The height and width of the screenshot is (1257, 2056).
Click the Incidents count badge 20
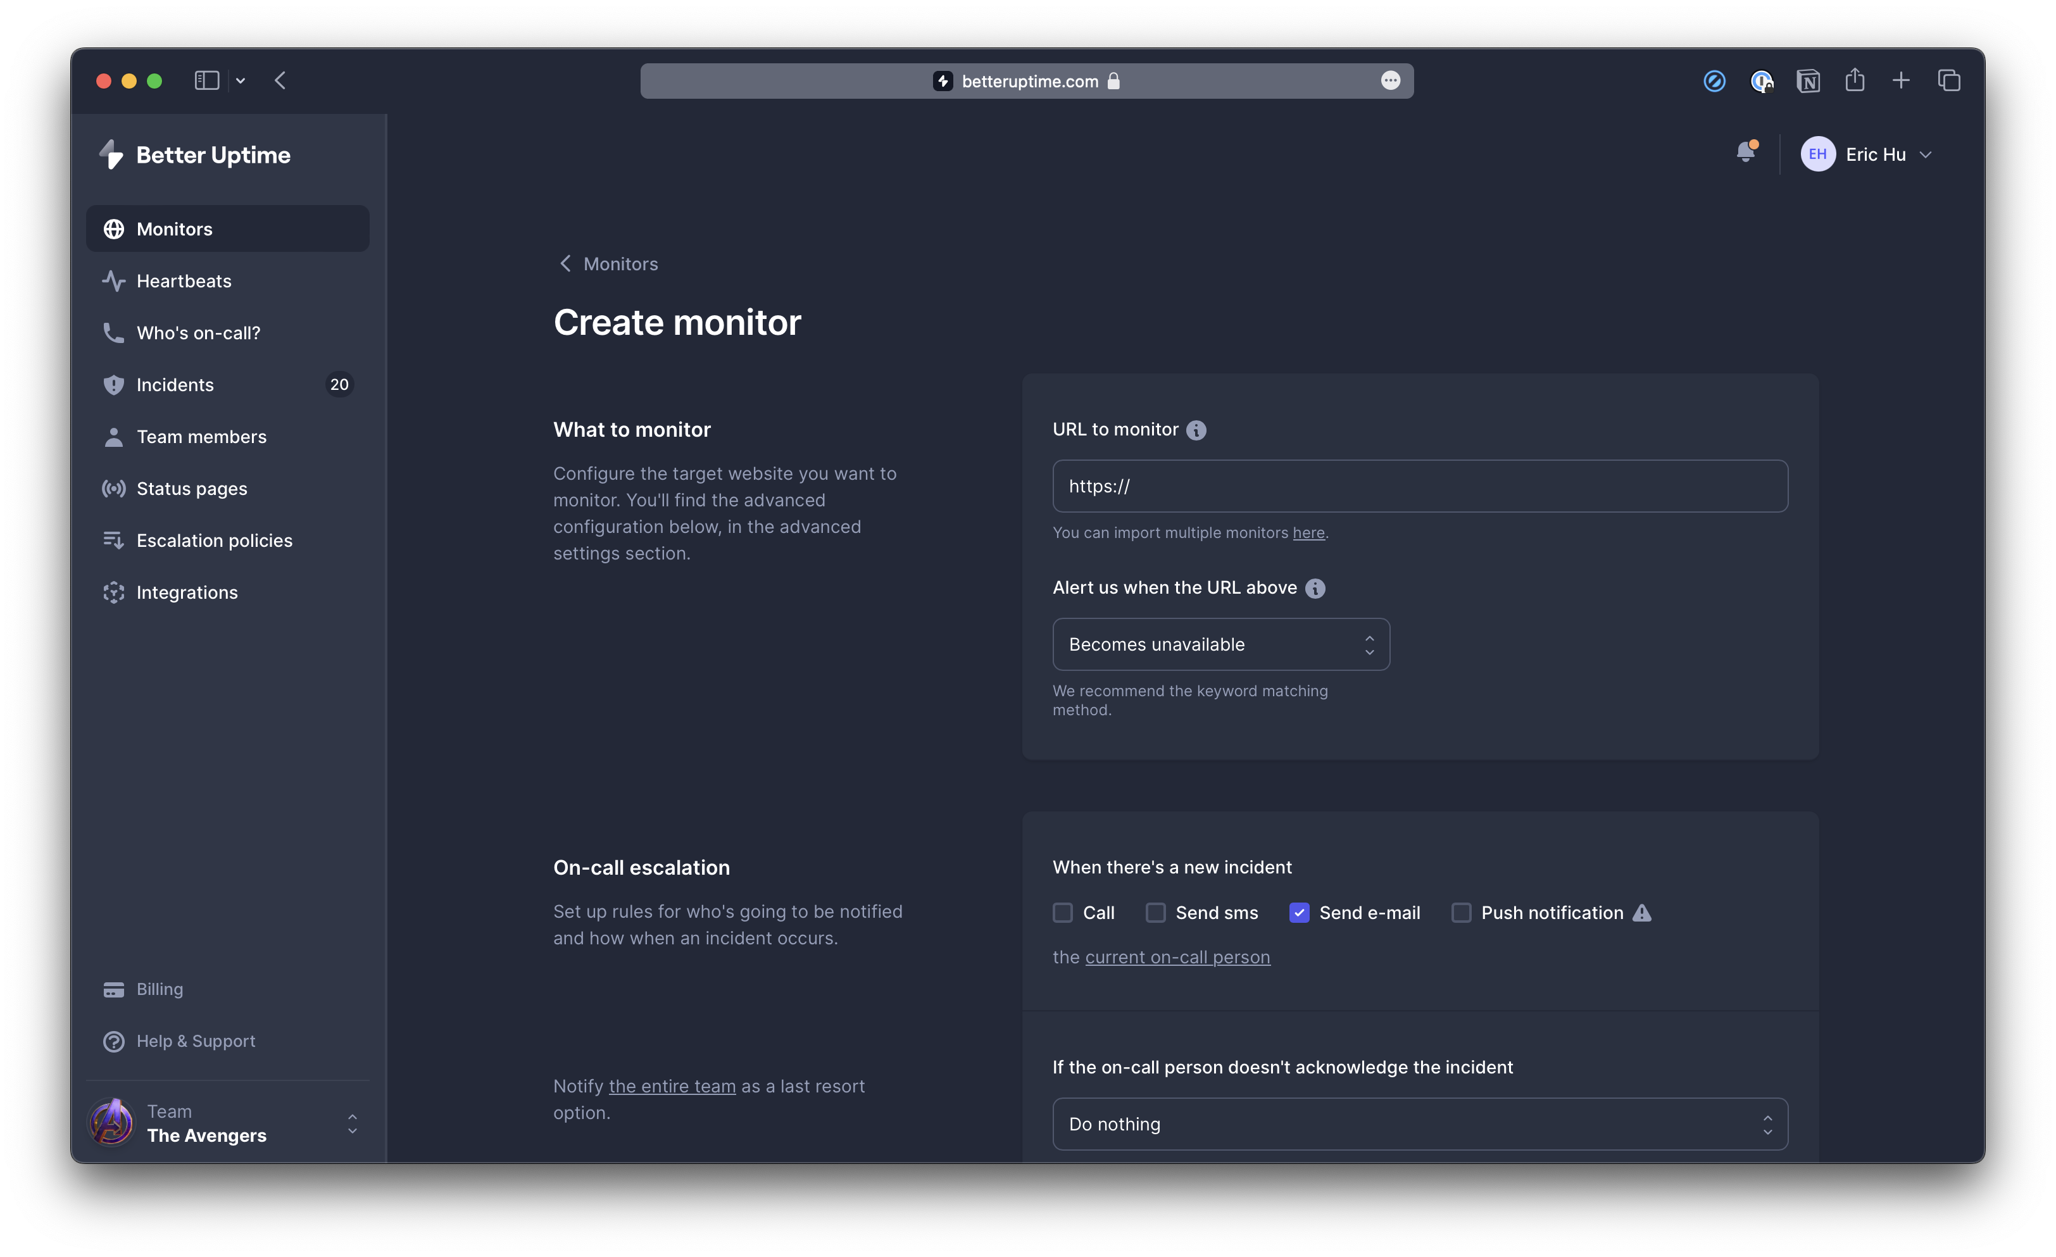coord(339,385)
